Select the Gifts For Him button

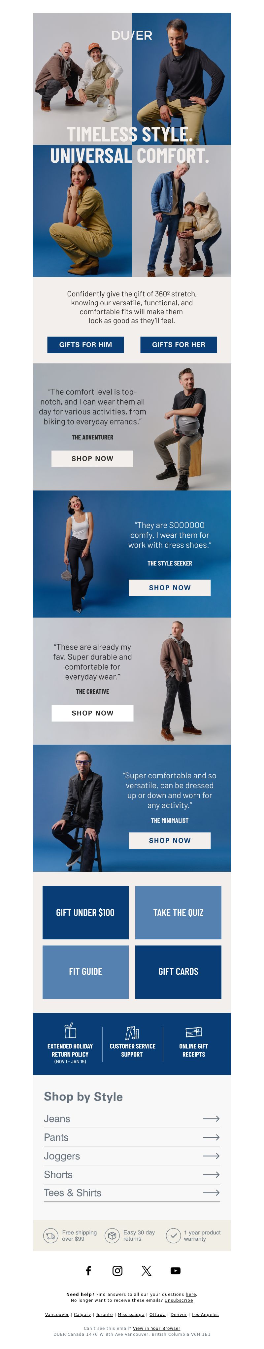(x=85, y=345)
